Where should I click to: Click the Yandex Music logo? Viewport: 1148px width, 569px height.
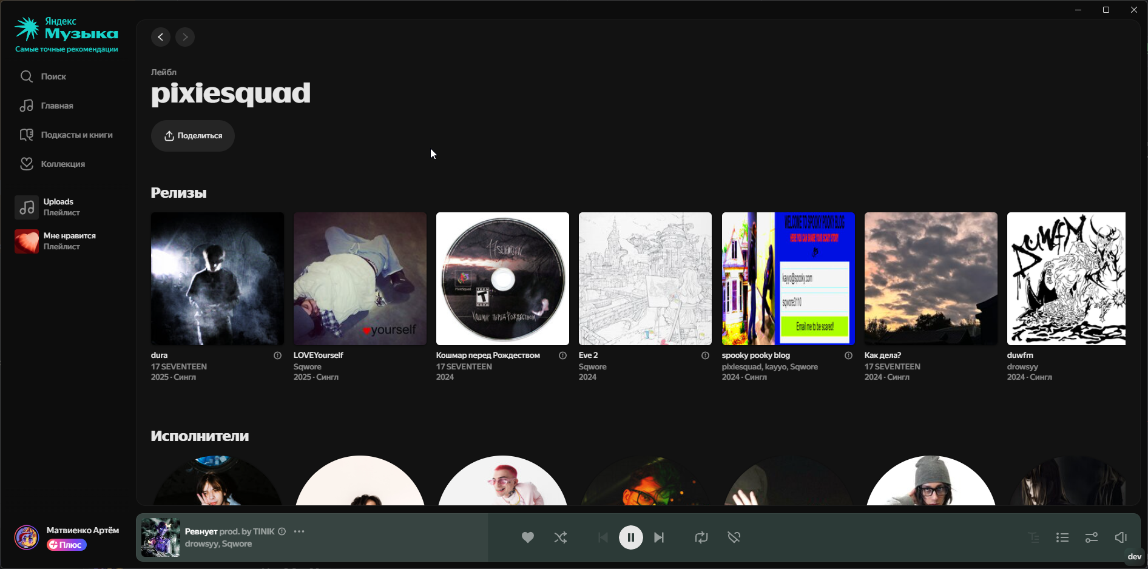coord(66,29)
